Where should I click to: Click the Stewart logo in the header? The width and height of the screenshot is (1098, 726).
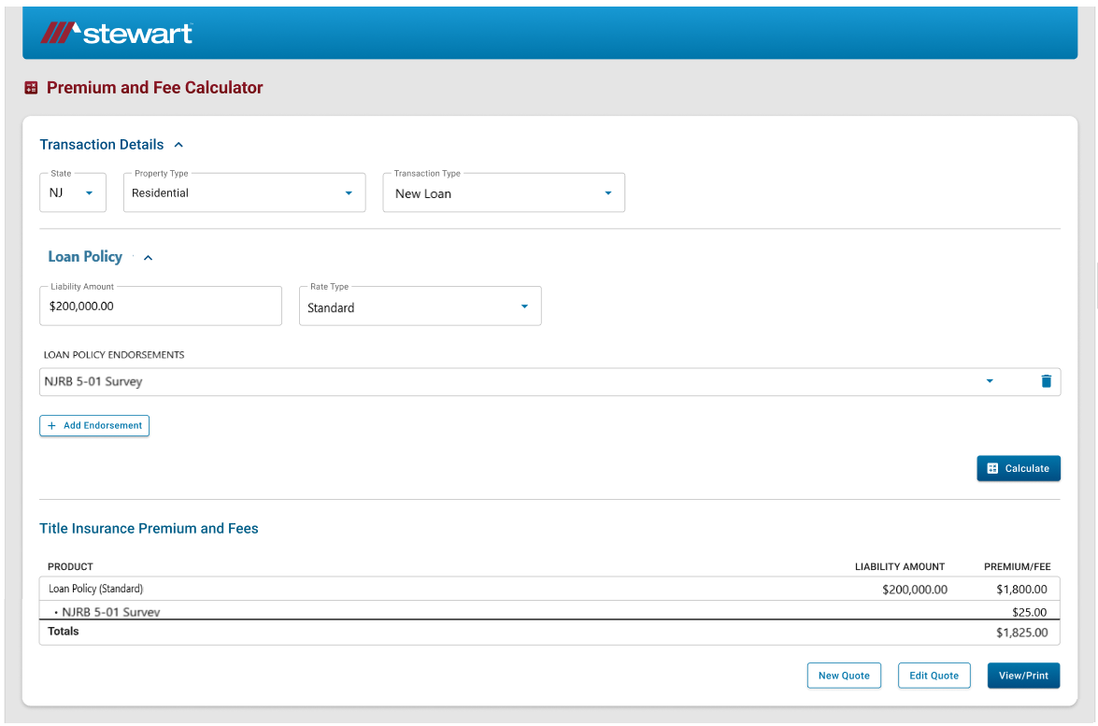(115, 32)
